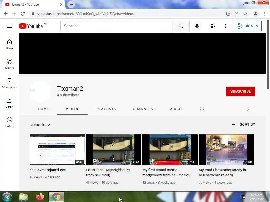Image resolution: width=270 pixels, height=202 pixels.
Task: Launch Firefox from the taskbar
Action: click(40, 197)
